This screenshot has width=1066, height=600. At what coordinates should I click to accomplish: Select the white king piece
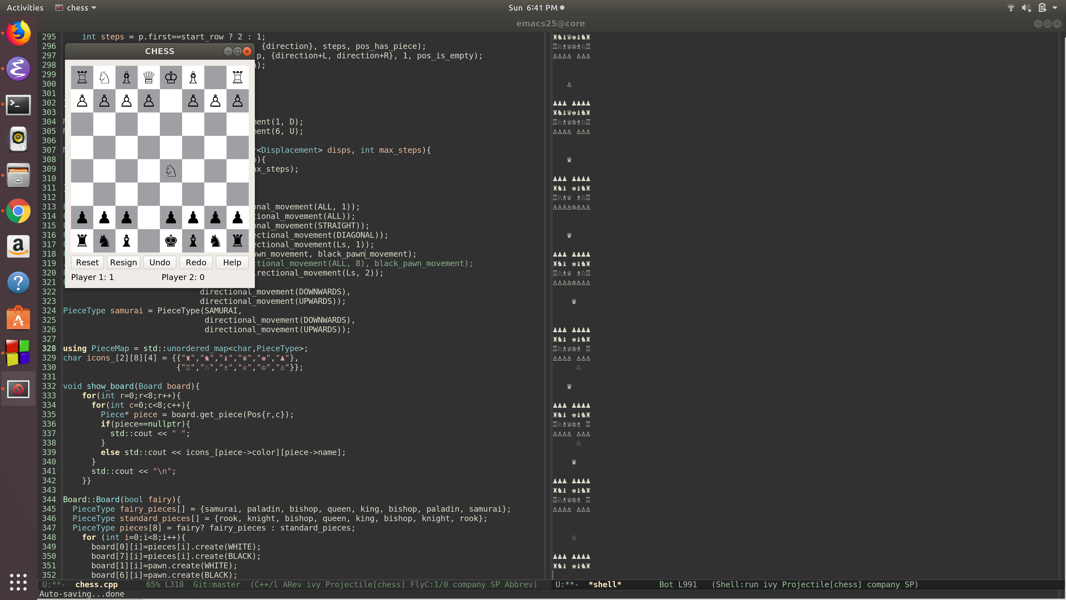click(x=171, y=77)
